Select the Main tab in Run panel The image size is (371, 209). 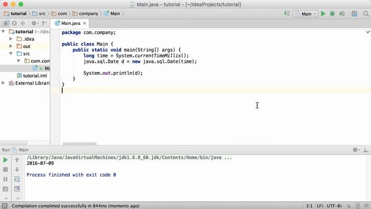tap(21, 150)
